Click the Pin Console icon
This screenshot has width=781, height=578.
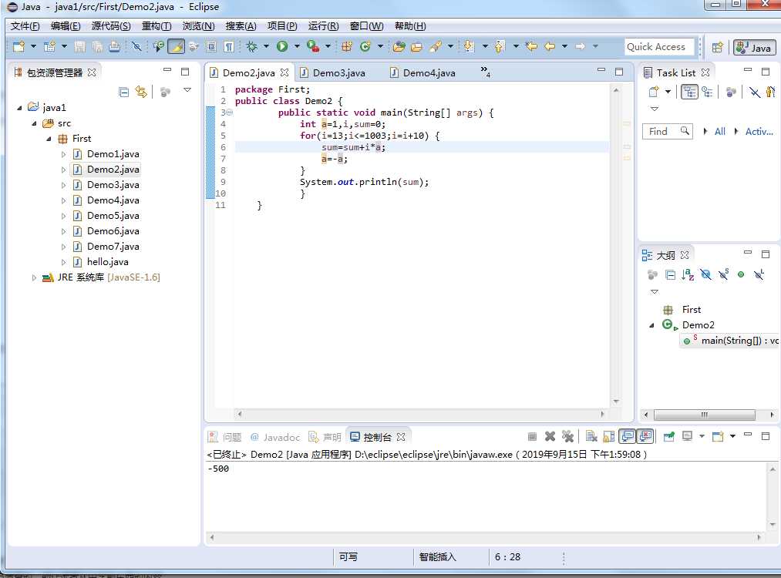(669, 437)
